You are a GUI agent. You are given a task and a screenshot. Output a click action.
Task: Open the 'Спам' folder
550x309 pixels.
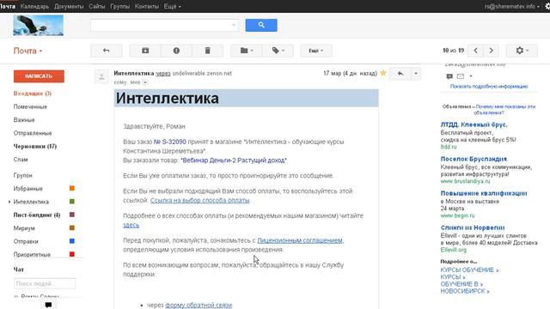coord(21,160)
